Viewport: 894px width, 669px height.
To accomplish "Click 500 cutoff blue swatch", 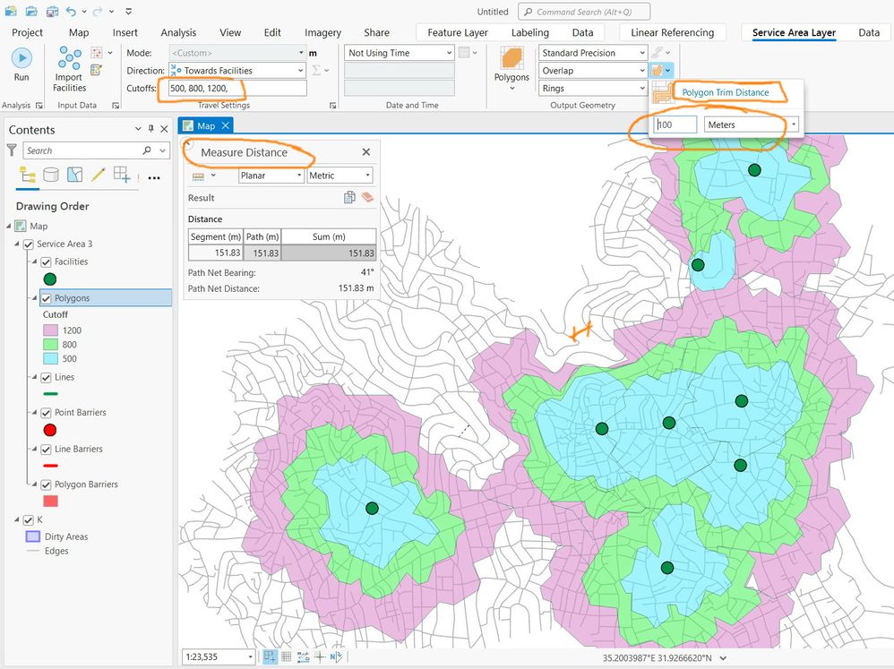I will [51, 358].
